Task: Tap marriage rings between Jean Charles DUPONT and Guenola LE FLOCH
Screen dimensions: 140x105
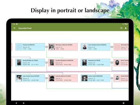Action: click(46, 78)
